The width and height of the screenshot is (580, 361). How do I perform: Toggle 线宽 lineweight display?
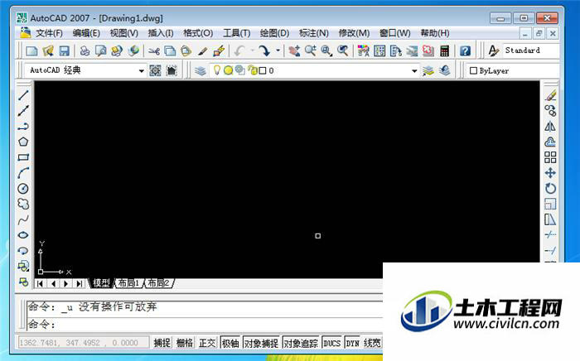tap(372, 343)
